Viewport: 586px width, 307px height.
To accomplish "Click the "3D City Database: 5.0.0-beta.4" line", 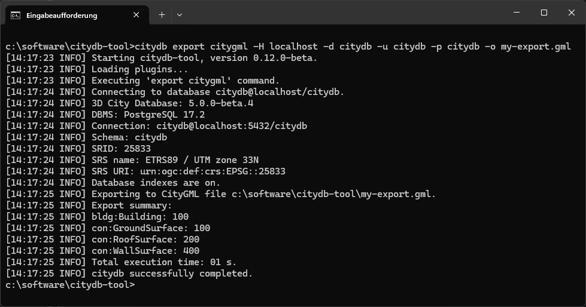I will click(172, 103).
